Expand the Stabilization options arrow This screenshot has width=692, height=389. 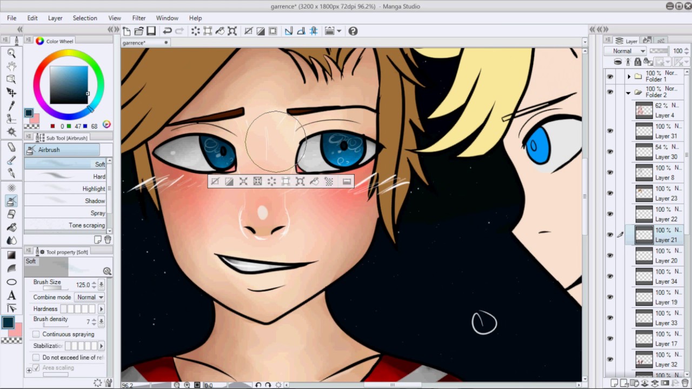tap(101, 346)
